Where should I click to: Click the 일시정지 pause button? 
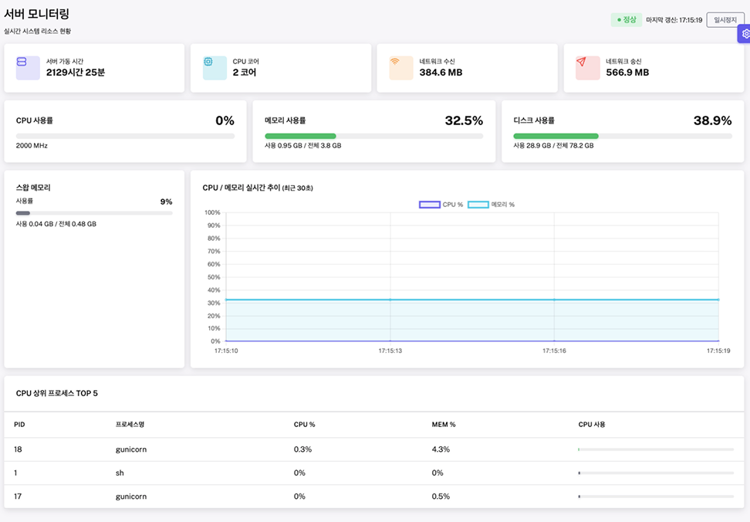click(725, 20)
